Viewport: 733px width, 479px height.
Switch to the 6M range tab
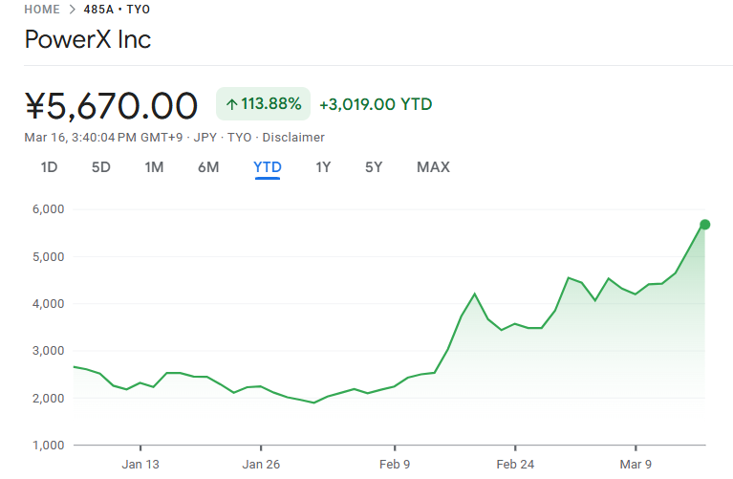[208, 167]
